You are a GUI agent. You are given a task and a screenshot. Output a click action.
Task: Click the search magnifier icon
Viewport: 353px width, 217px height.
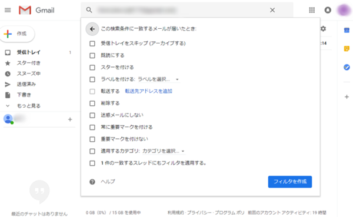click(89, 10)
